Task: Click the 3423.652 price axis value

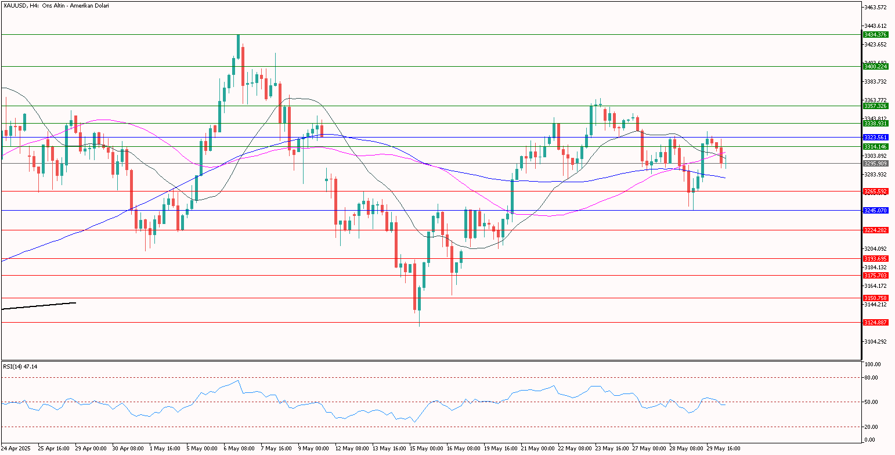Action: click(876, 44)
